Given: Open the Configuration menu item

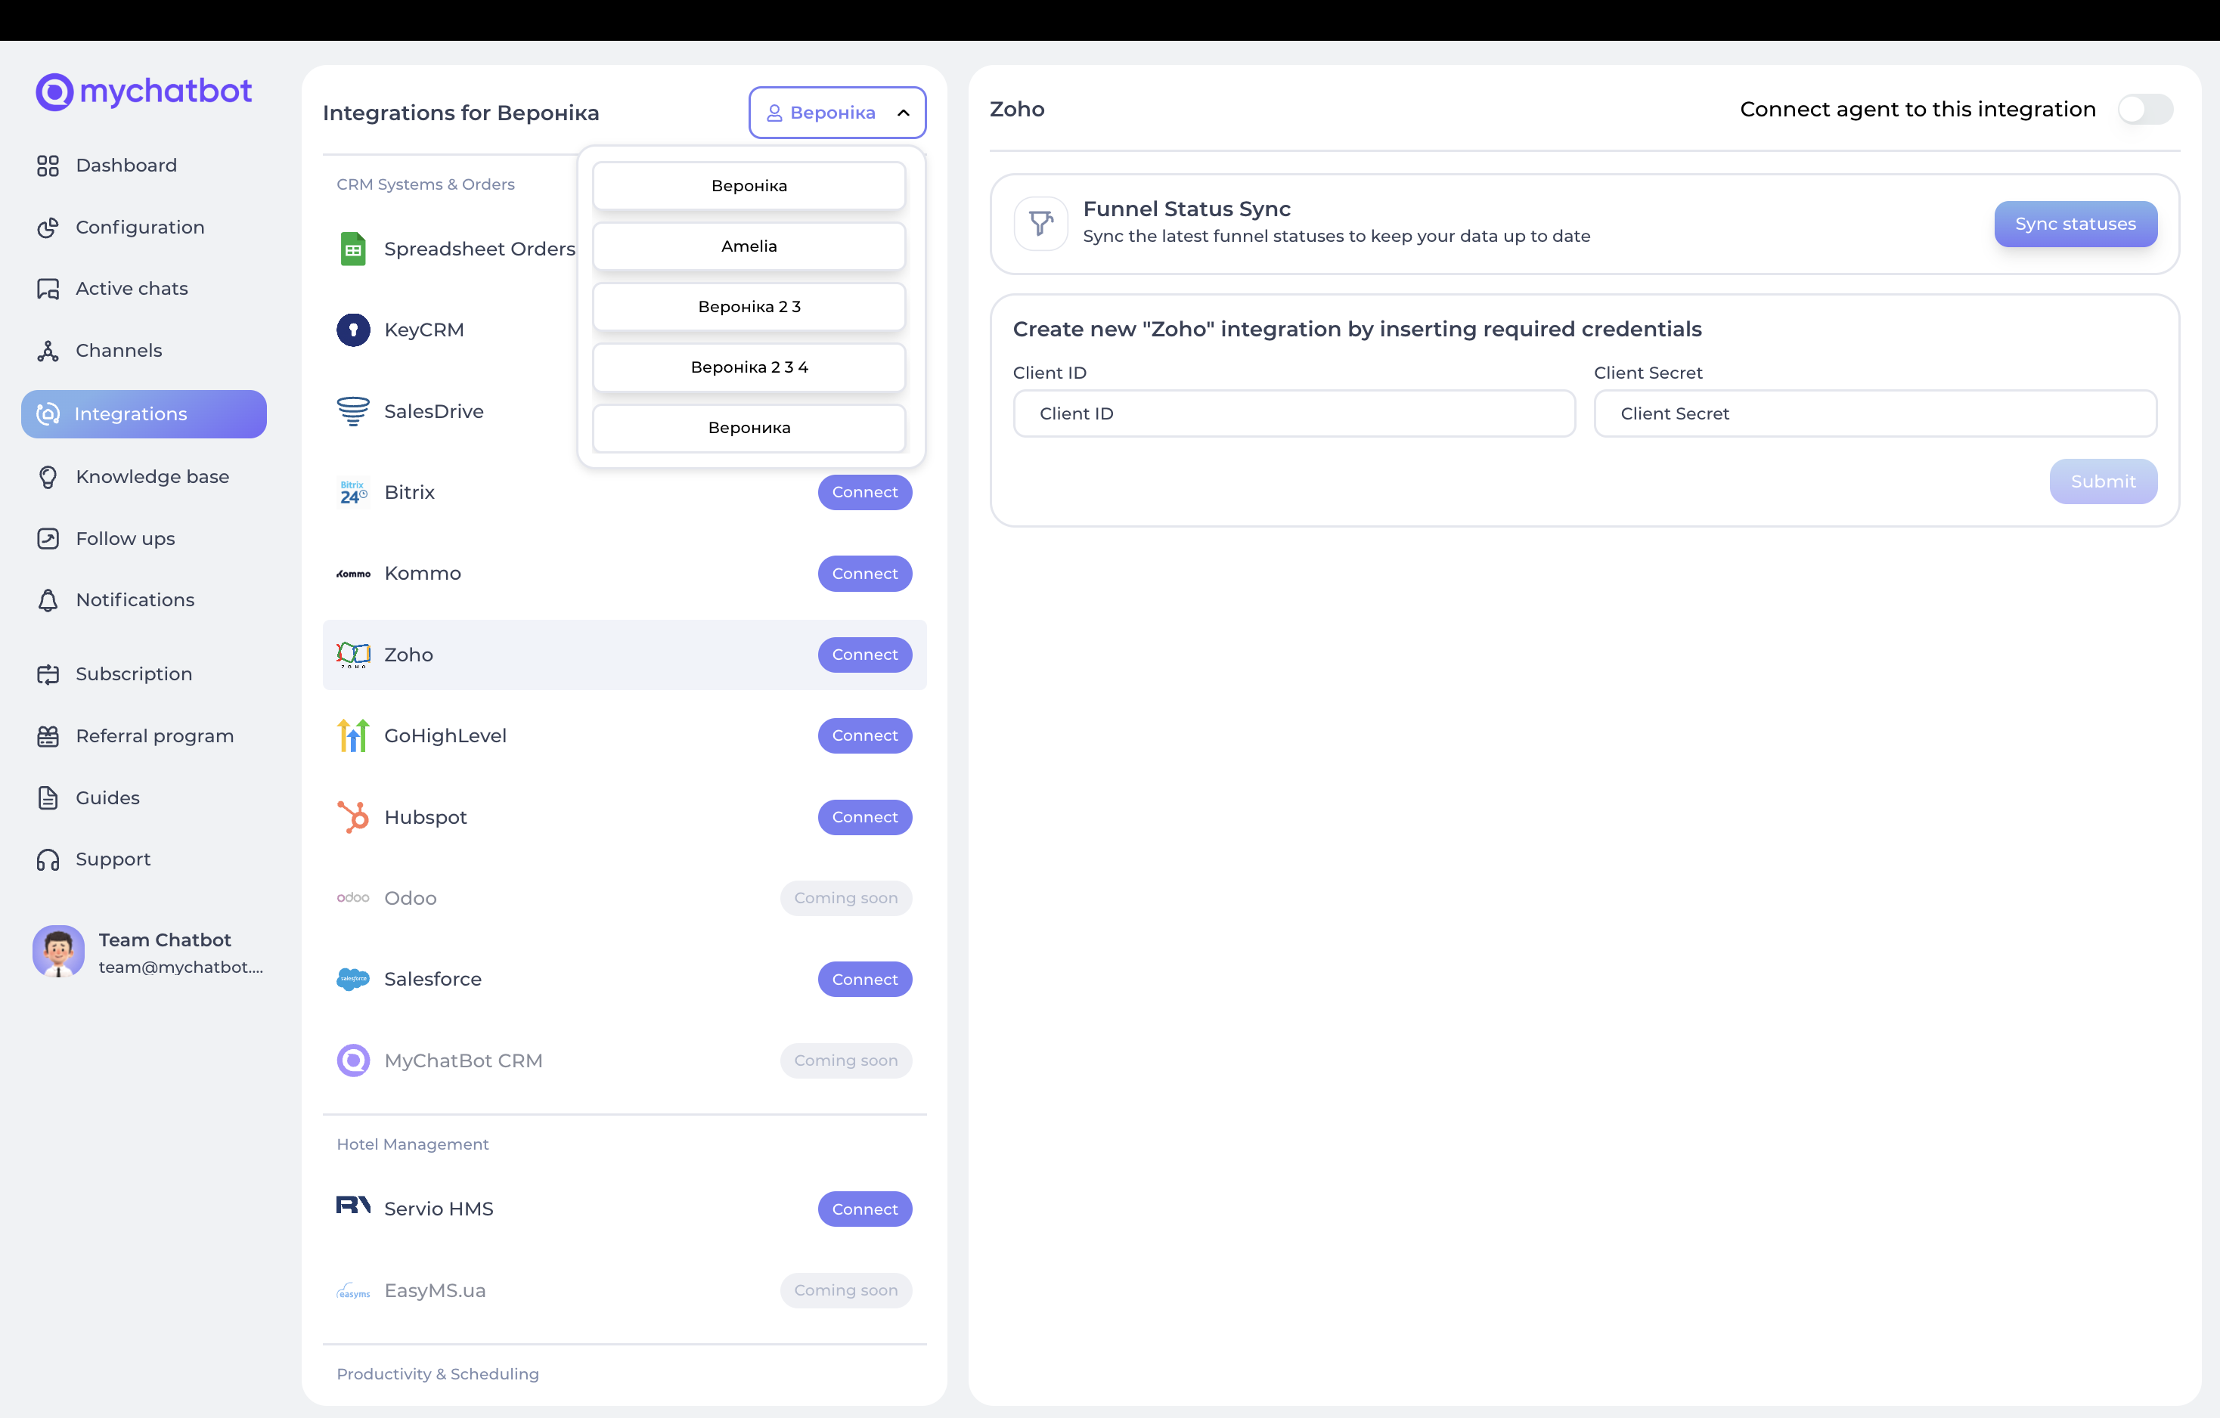Looking at the screenshot, I should coord(139,228).
